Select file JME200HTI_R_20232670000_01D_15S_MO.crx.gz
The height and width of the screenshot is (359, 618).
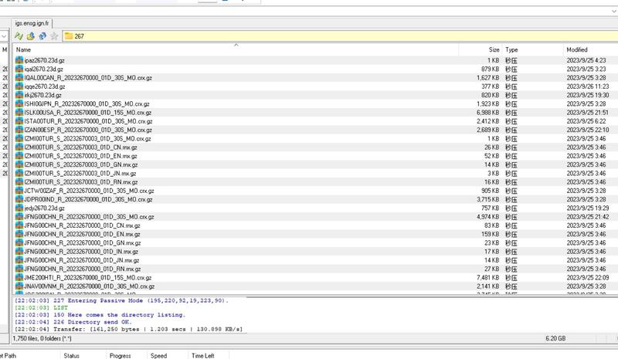88,277
